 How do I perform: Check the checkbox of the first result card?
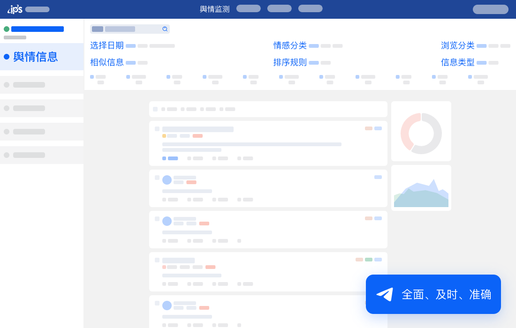[157, 128]
